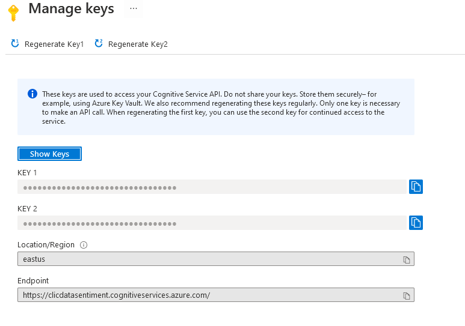Screen dimensions: 465x326
Task: Select the Endpoint URL field
Action: [x=216, y=295]
